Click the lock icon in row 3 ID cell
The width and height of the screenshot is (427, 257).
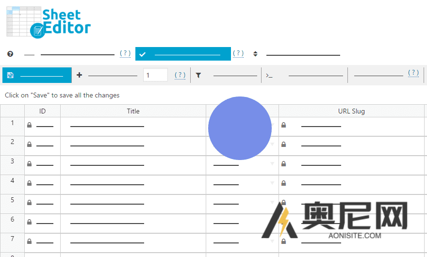coord(30,163)
